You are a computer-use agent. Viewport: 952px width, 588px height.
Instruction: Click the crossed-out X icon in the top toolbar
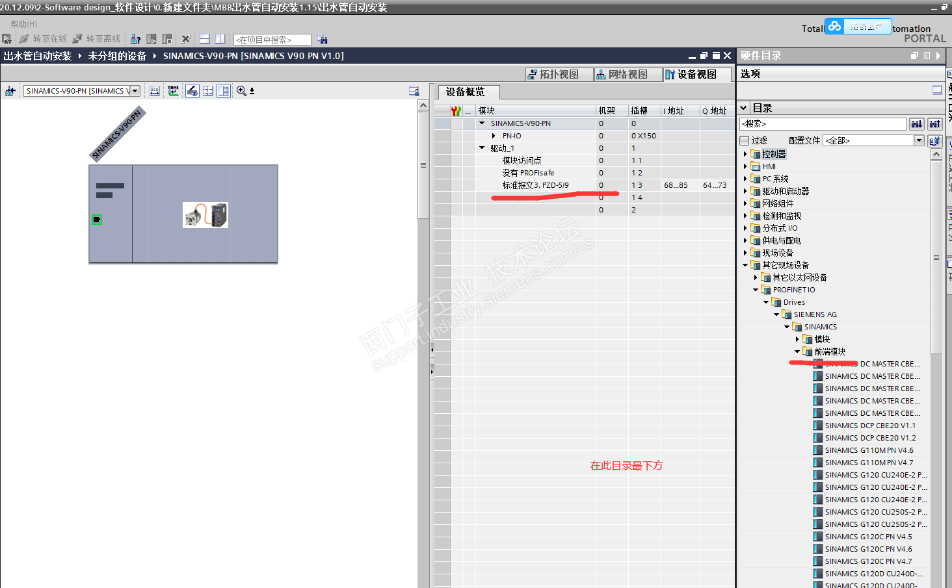pos(186,39)
